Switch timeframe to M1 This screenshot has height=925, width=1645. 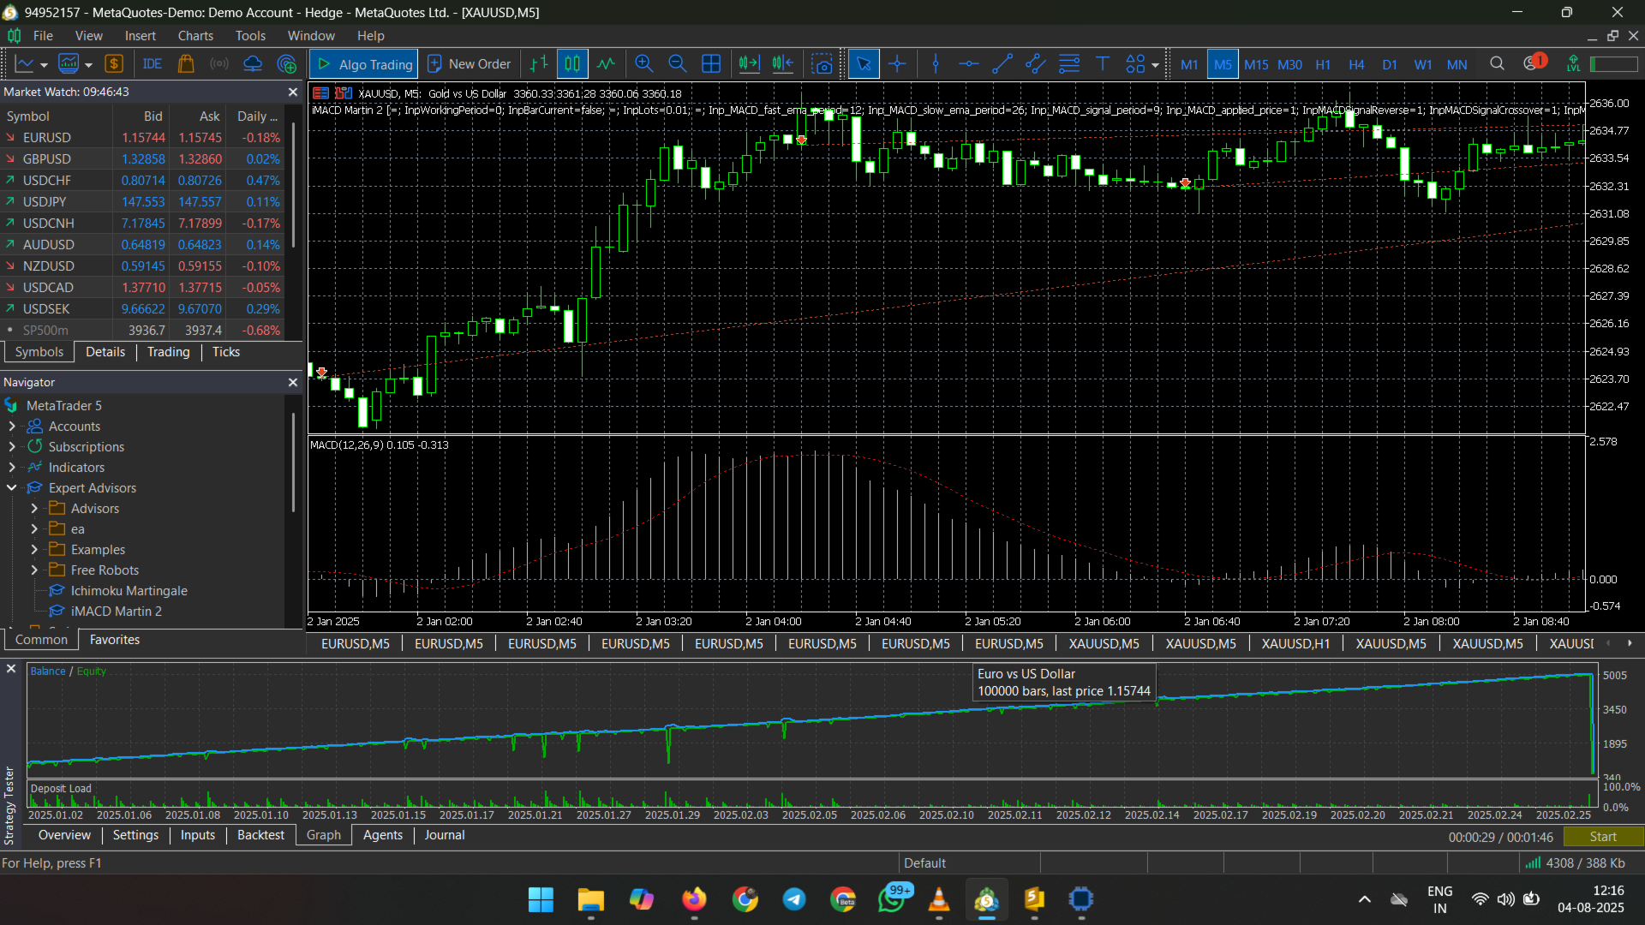coord(1189,65)
